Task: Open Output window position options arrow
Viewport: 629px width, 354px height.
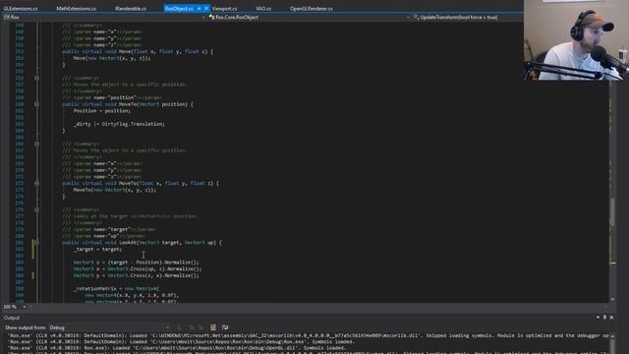Action: click(598, 318)
